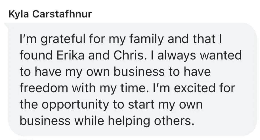The image size is (260, 140).
Task: Click the first name Kyla above the bubble
Action: [19, 14]
